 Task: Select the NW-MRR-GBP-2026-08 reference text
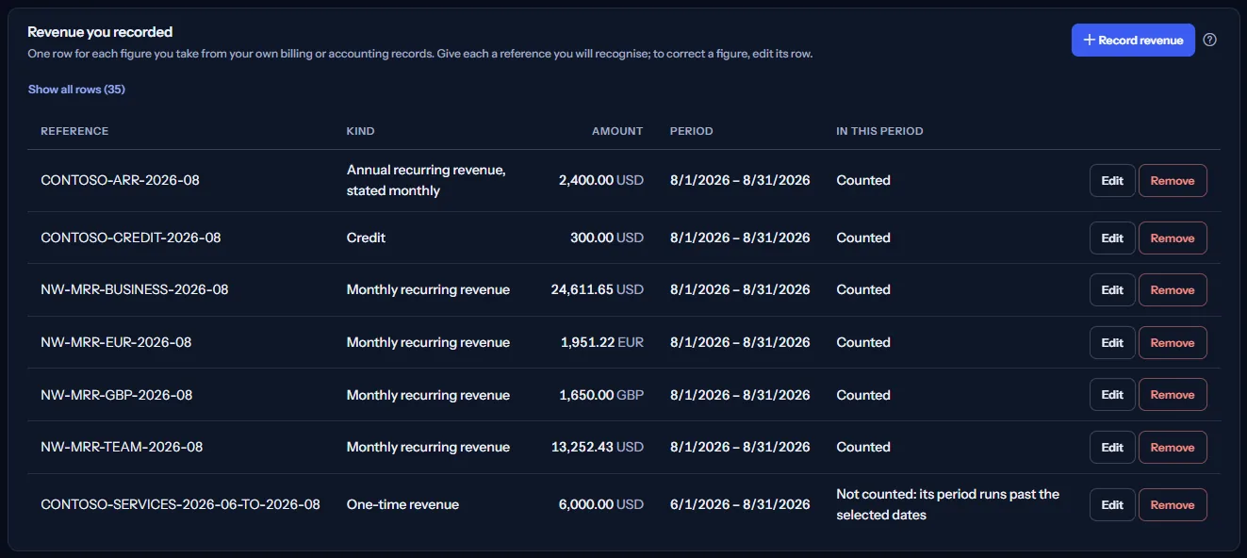pos(117,395)
